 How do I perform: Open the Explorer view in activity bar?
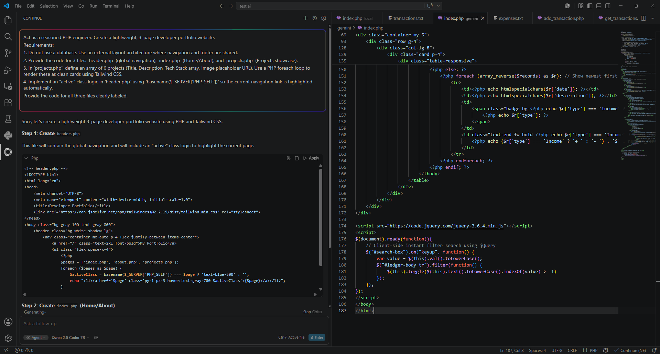click(x=8, y=20)
